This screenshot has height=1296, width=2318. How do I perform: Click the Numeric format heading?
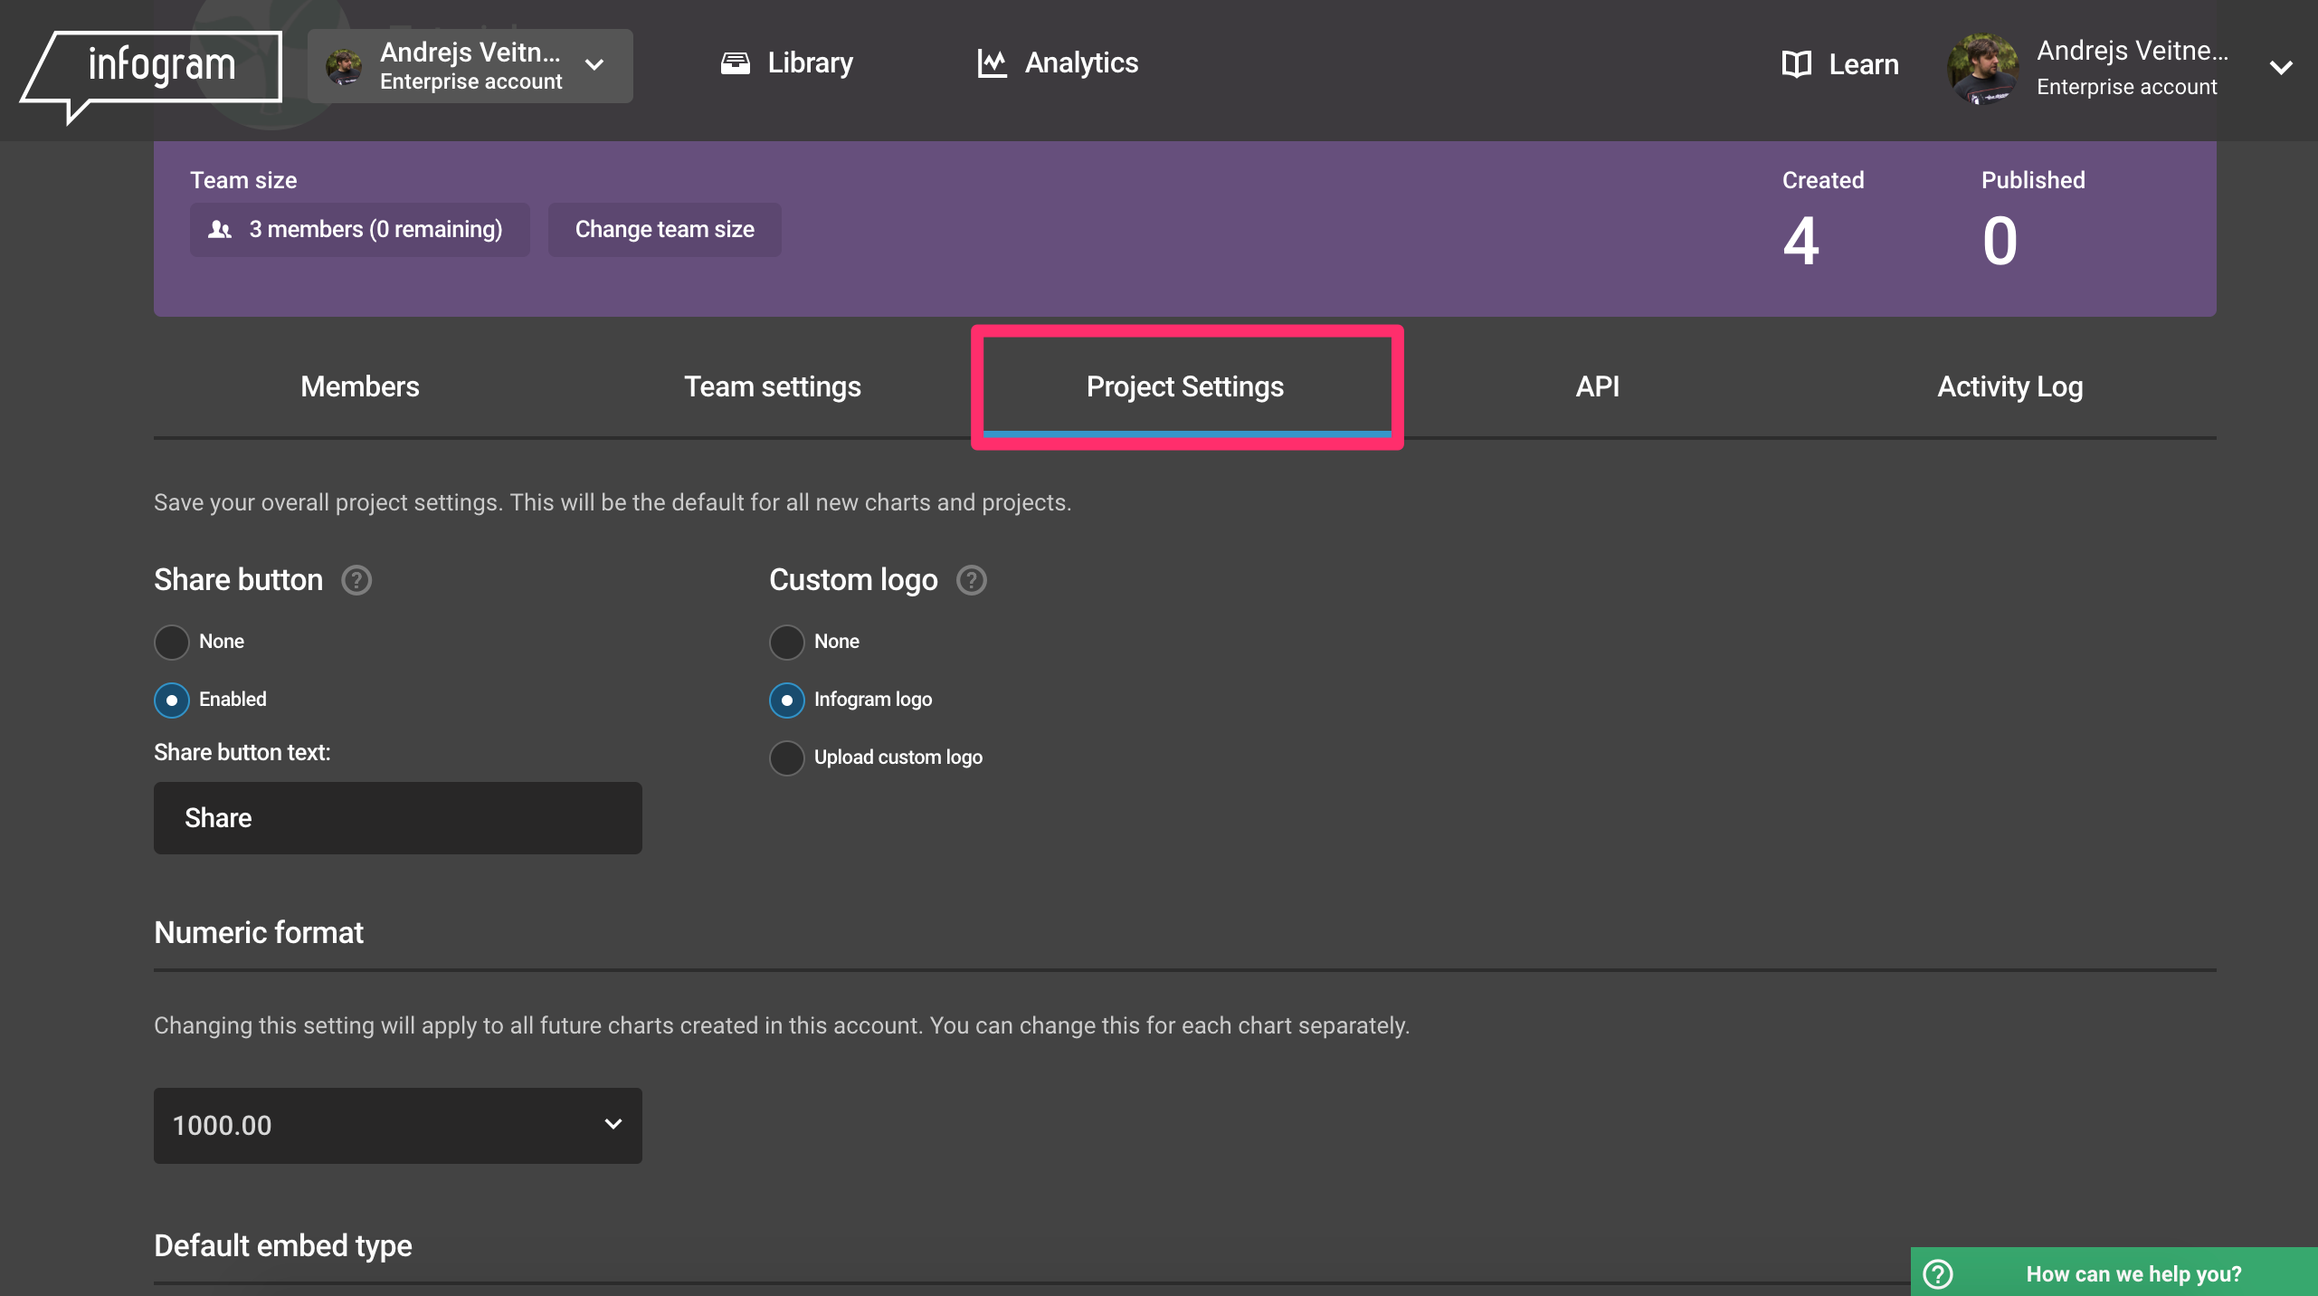(259, 932)
